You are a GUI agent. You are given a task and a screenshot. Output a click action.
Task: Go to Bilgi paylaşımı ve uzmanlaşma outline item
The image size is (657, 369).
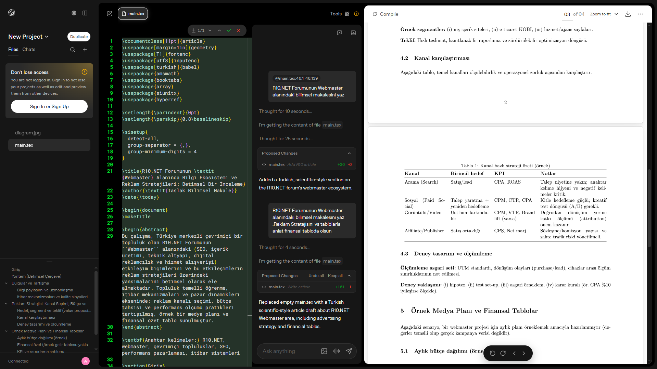pos(45,290)
